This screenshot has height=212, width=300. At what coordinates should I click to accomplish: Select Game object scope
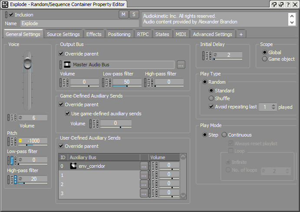[264, 59]
